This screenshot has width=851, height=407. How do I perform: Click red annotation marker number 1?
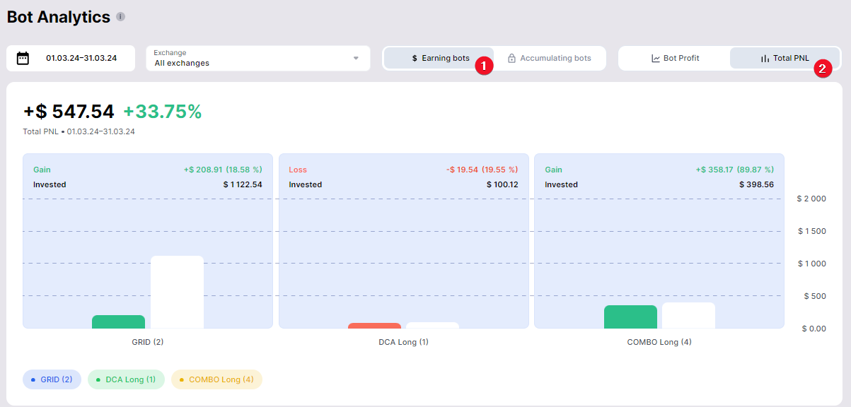[x=483, y=66]
